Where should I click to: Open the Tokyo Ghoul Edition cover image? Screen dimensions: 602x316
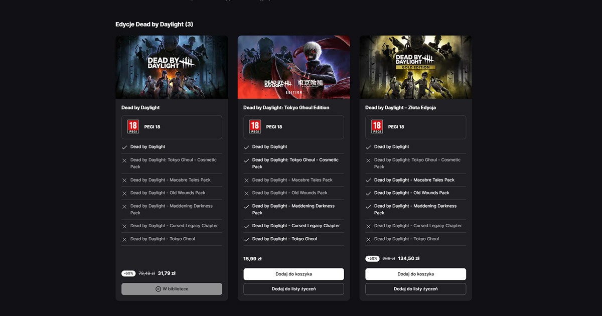pos(294,67)
